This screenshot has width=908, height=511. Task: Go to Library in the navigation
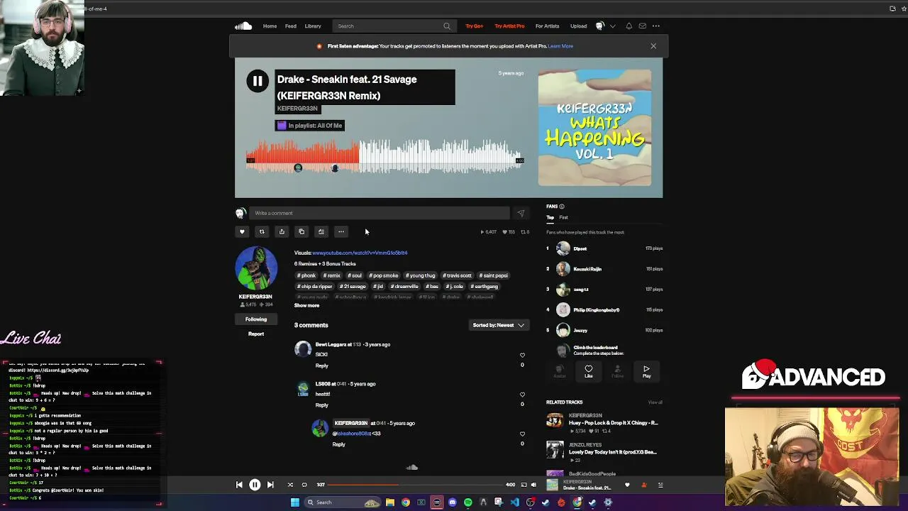tap(313, 26)
